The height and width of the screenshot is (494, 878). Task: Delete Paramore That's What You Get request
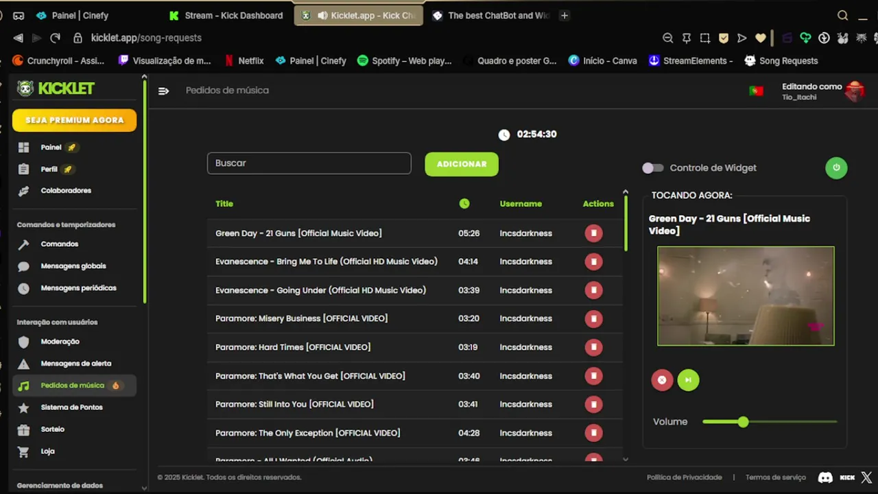pyautogui.click(x=593, y=376)
